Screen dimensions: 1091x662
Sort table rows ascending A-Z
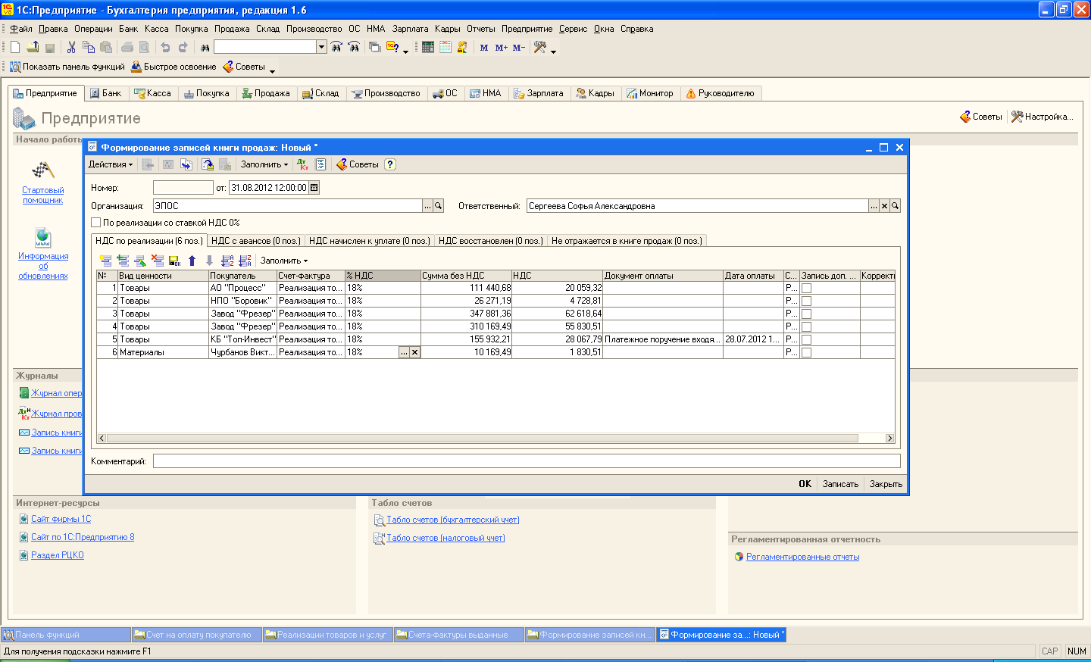coord(227,261)
